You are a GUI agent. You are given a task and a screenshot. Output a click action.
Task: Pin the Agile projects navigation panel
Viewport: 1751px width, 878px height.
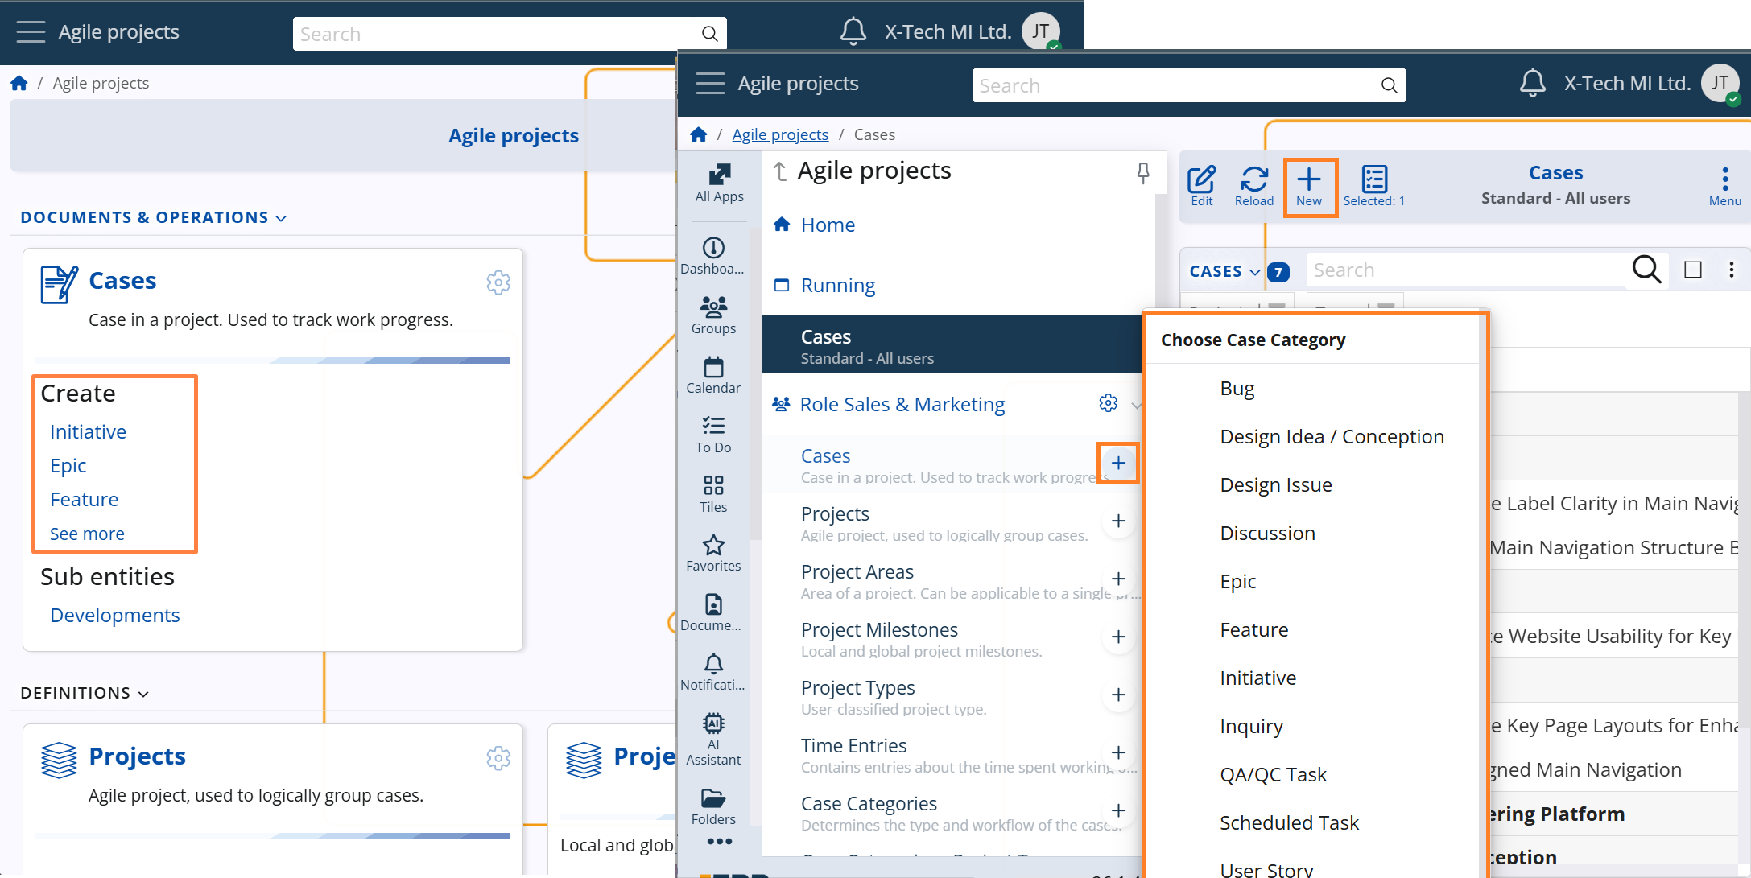[1142, 172]
